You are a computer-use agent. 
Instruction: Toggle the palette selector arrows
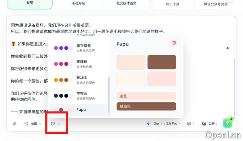coord(59,123)
